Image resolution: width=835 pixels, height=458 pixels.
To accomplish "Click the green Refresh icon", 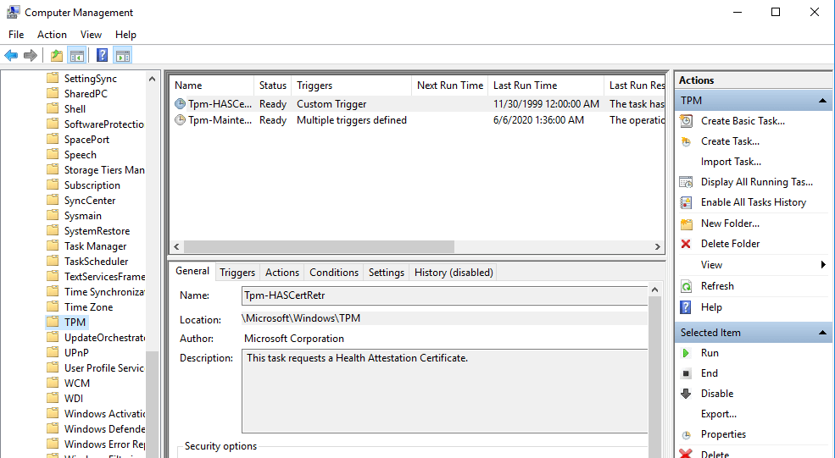I will tap(687, 286).
